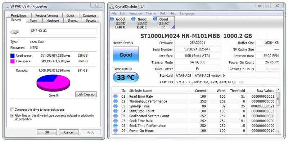The height and width of the screenshot is (142, 288).
Task: Click the Buffer Size value 16384 KB
Action: tap(268, 43)
